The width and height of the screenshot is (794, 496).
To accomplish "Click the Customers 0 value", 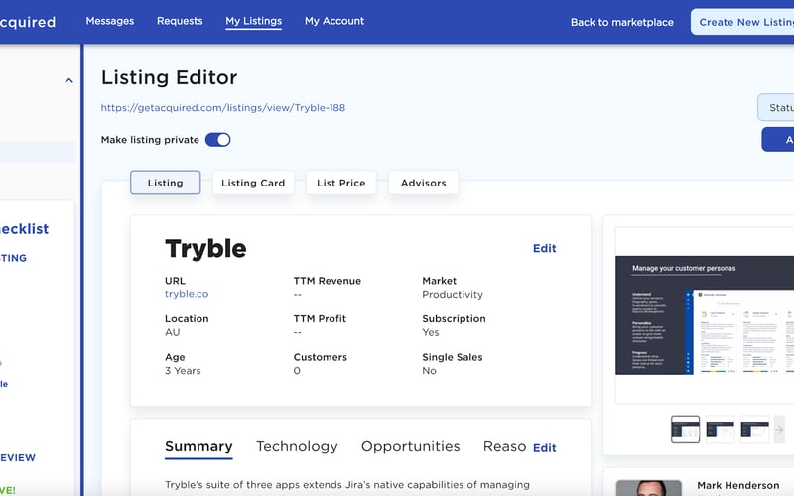I will point(297,371).
